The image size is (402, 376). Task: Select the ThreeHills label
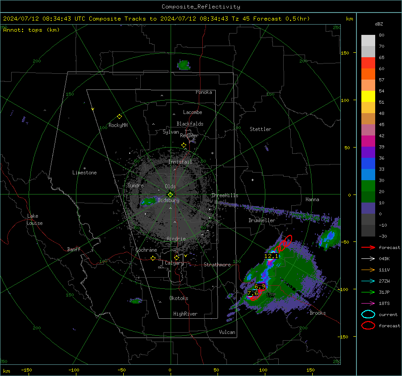pyautogui.click(x=225, y=195)
